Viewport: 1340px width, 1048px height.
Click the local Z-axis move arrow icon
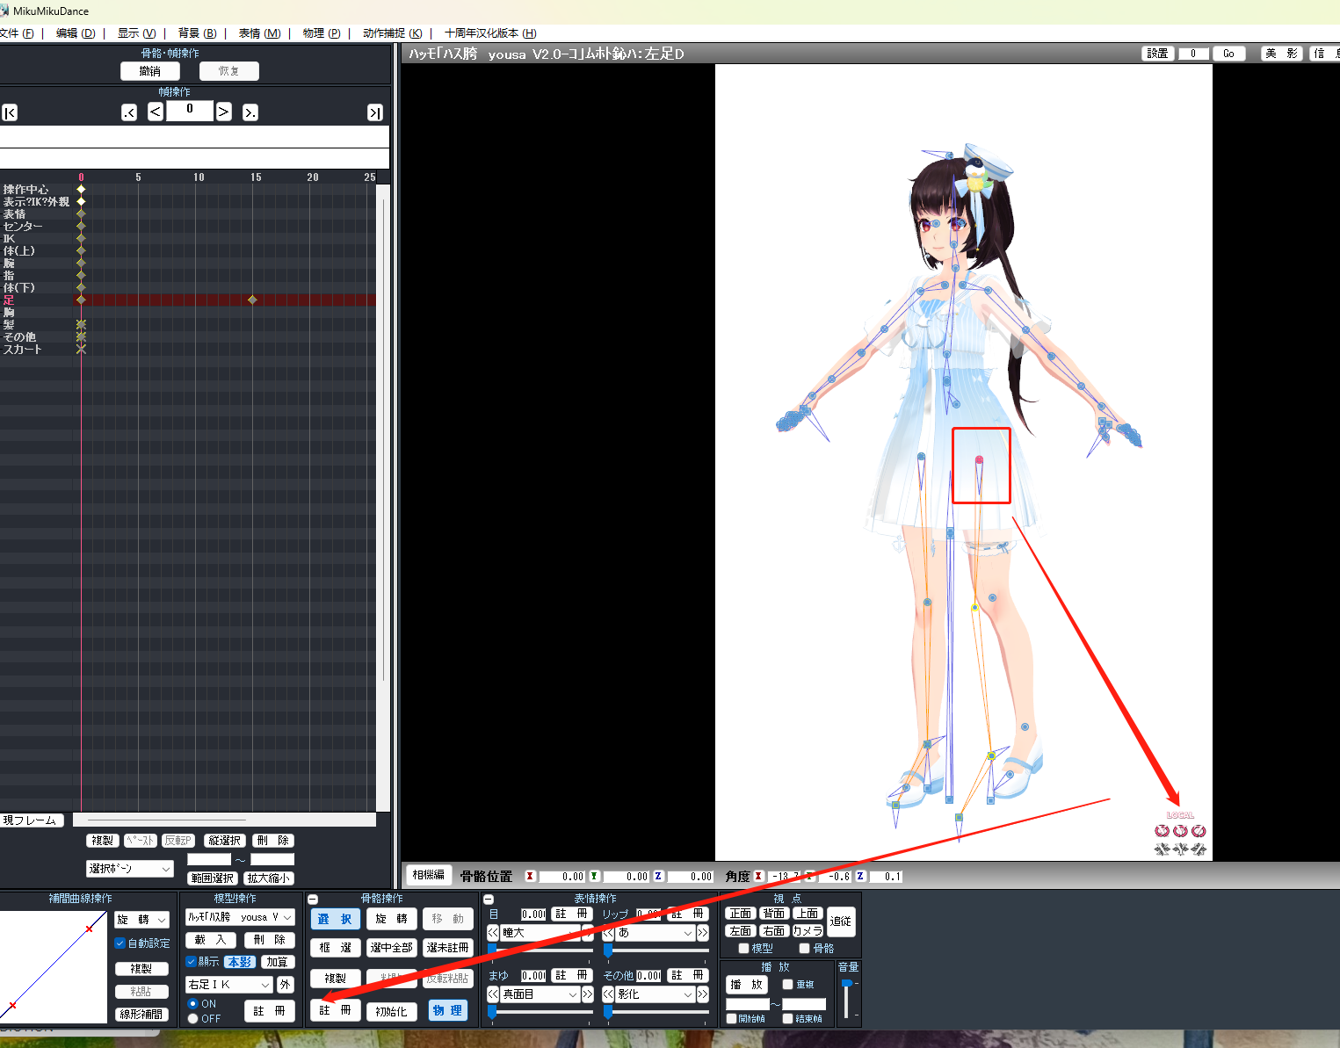click(x=1199, y=849)
